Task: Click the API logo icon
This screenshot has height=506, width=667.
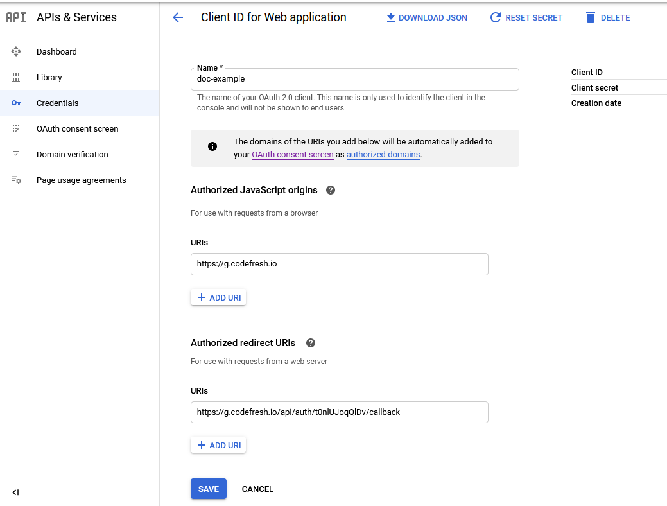Action: pos(16,17)
